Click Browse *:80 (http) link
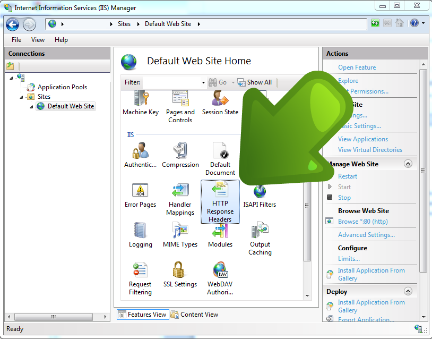The width and height of the screenshot is (432, 339). 363,222
